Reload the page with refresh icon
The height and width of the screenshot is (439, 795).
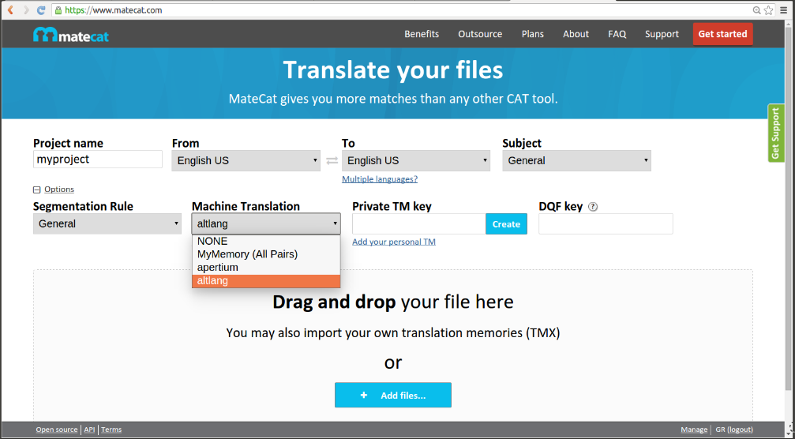click(42, 9)
